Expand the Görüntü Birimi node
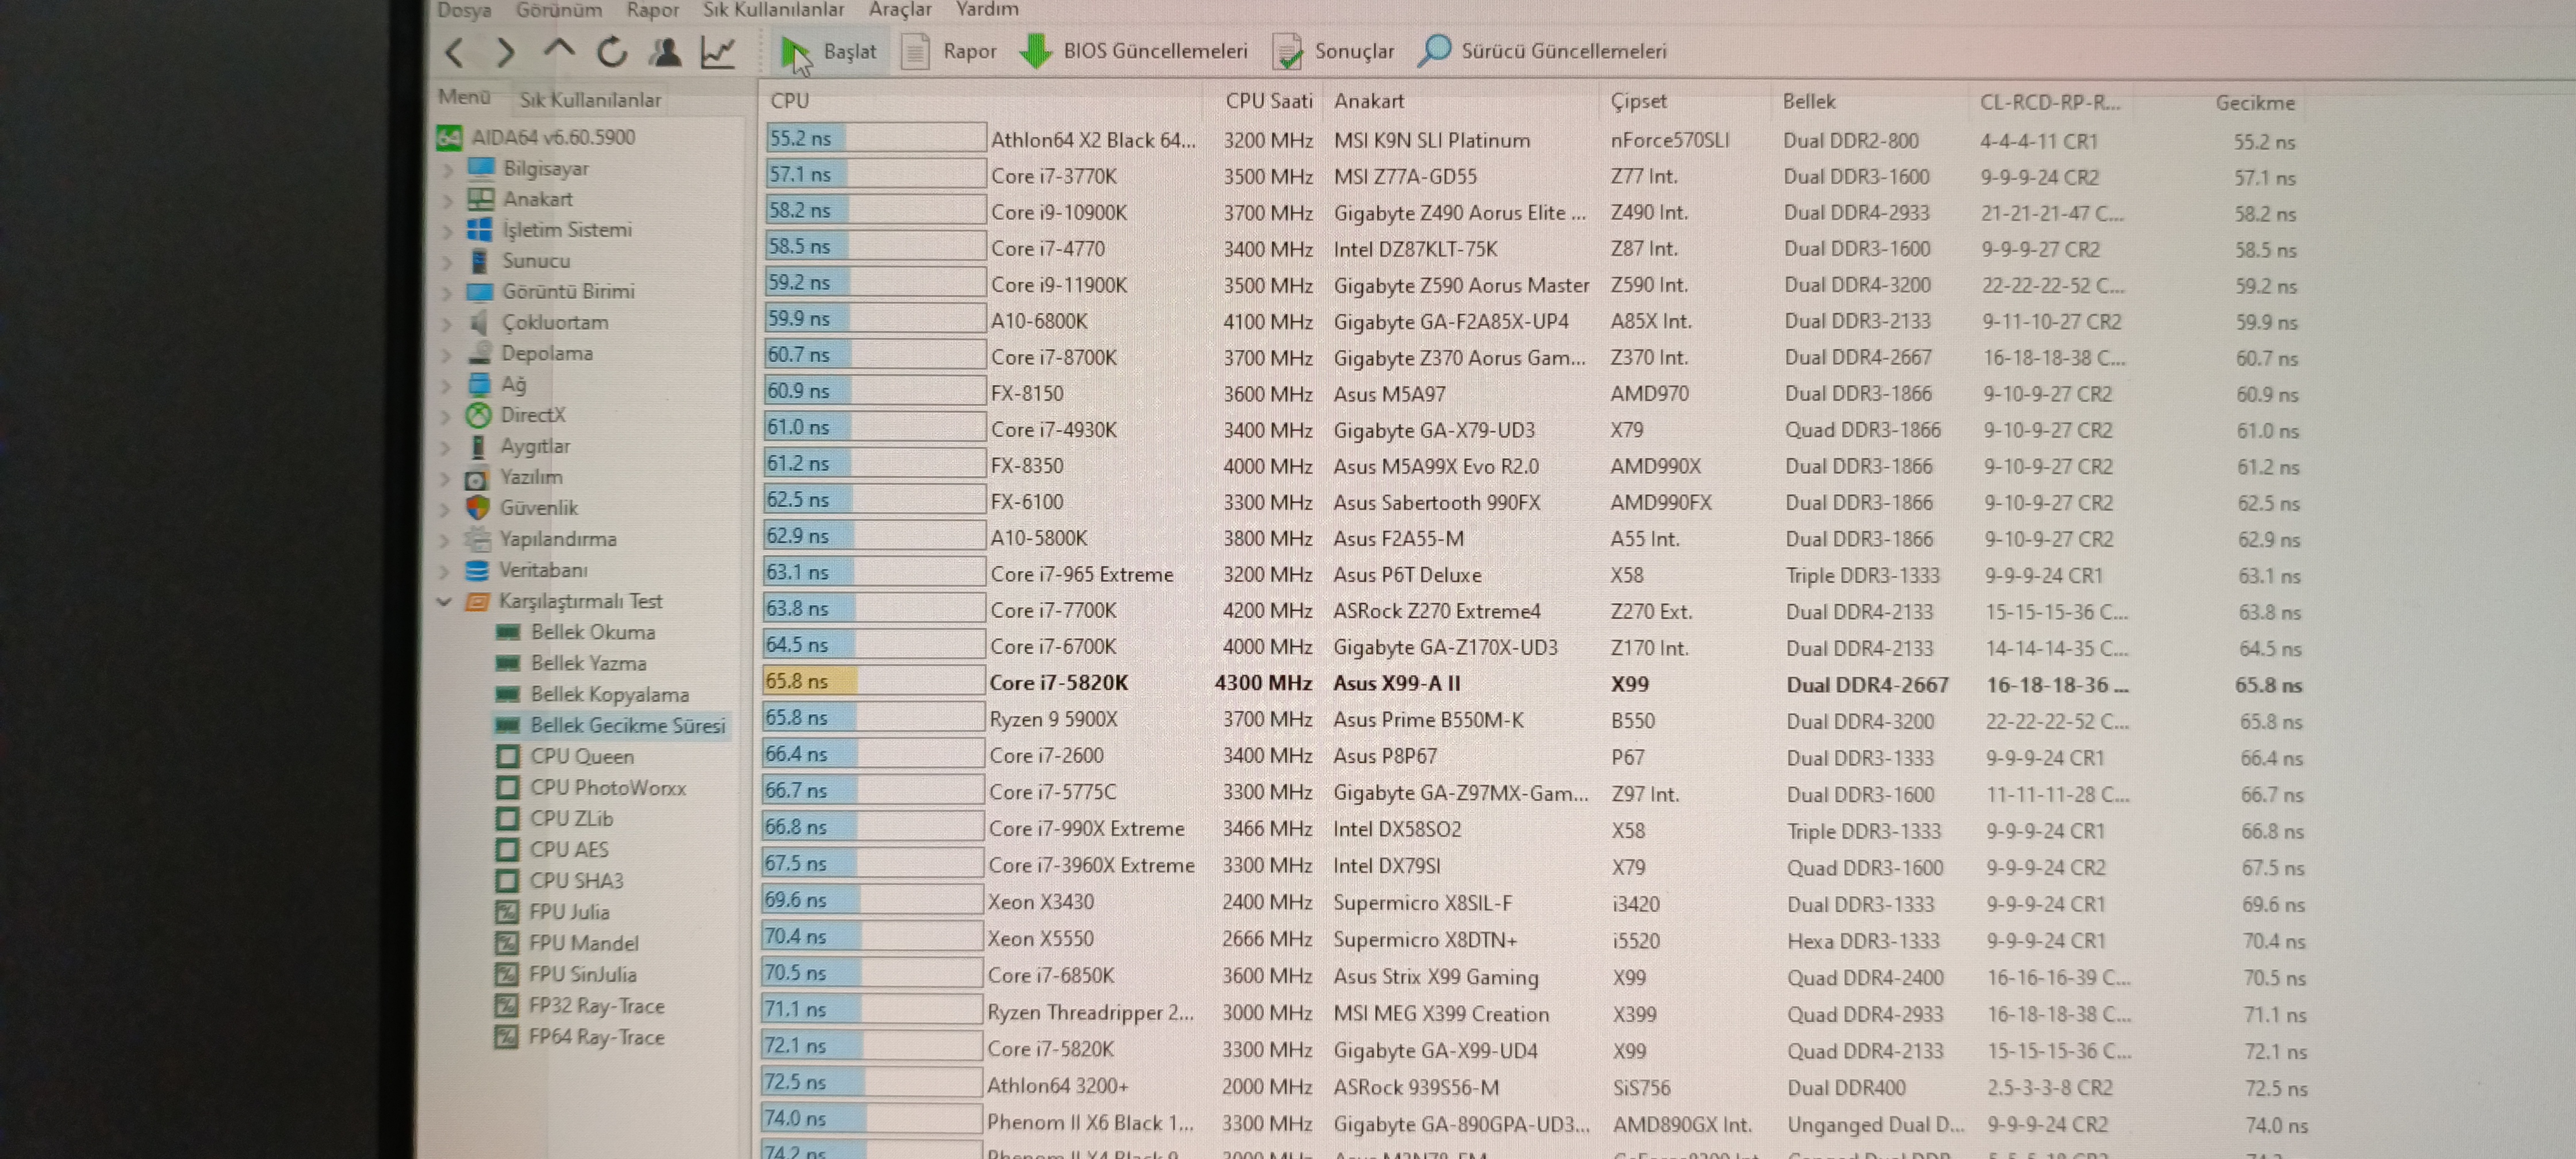Viewport: 2576px width, 1159px height. click(x=448, y=293)
